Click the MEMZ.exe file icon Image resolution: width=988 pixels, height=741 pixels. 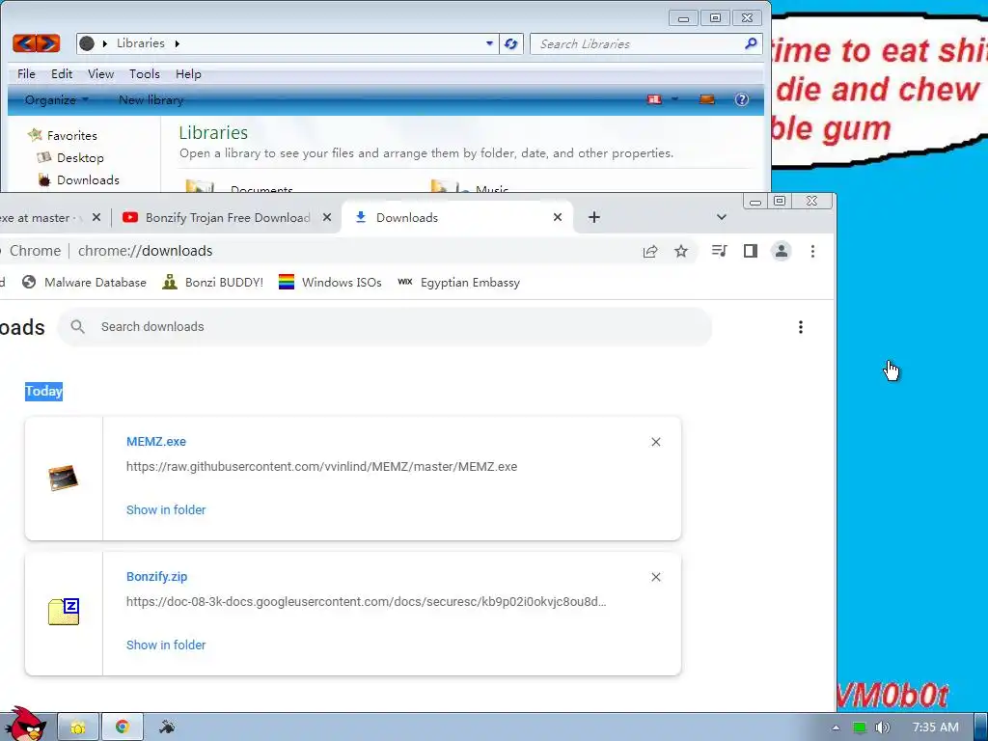[64, 478]
